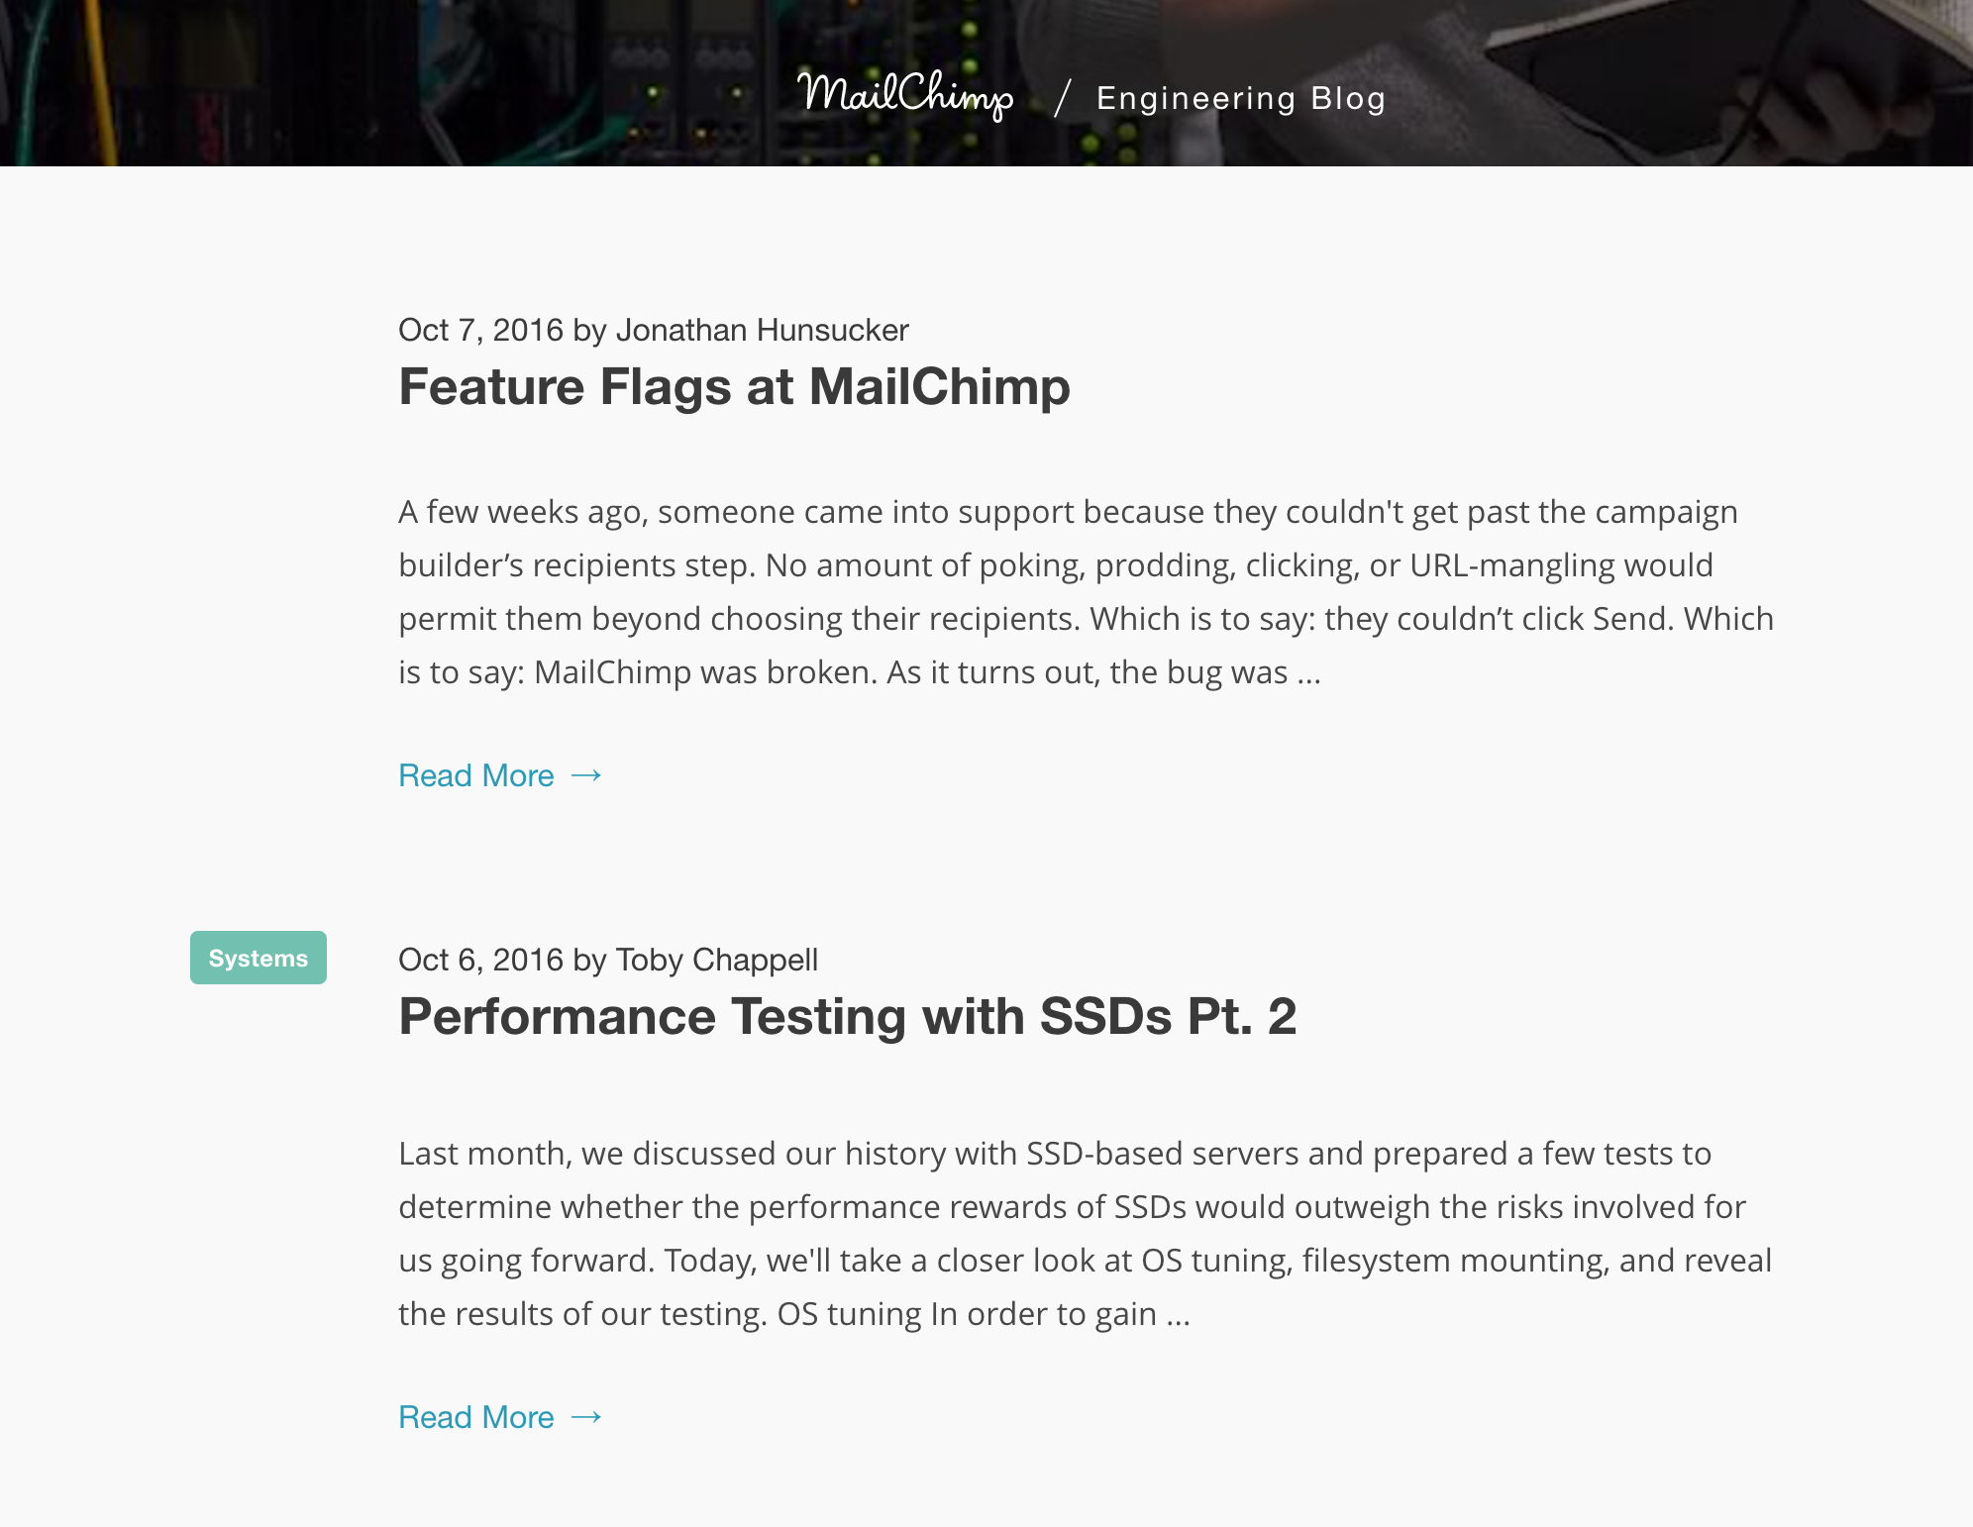Click author name Jonathan Hunsucker

pos(762,330)
